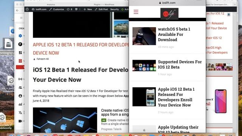242x136 pixels.
Task: Open the Security admin bar item
Action: (x=115, y=9)
